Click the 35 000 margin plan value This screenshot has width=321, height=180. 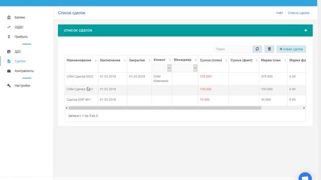[x=266, y=99]
